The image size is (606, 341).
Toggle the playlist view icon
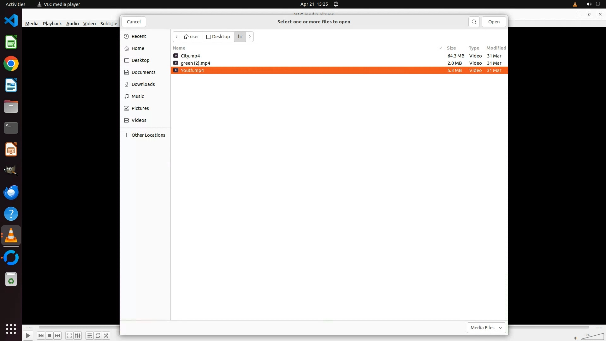tap(90, 336)
